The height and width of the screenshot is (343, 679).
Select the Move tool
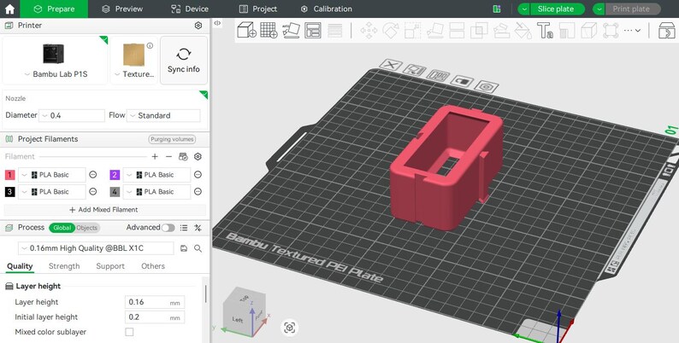click(x=369, y=31)
